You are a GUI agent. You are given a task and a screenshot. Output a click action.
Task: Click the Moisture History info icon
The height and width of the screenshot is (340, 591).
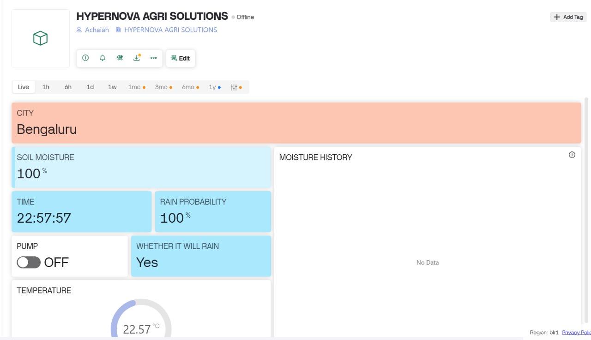pos(572,155)
